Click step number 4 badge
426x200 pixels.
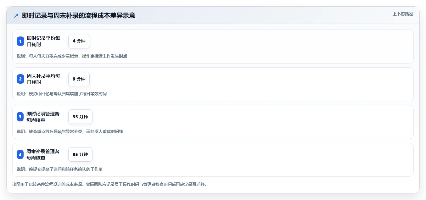[x=20, y=154]
